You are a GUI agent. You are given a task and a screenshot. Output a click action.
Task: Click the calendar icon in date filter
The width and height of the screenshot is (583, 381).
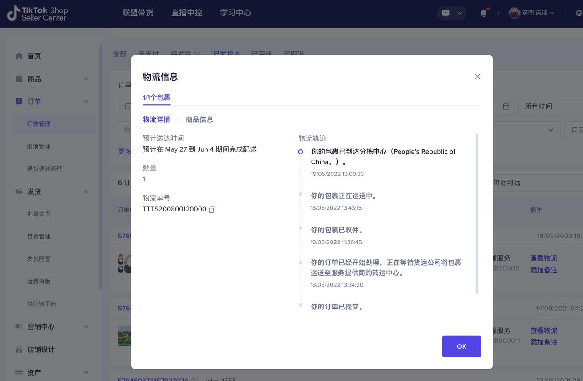(506, 107)
